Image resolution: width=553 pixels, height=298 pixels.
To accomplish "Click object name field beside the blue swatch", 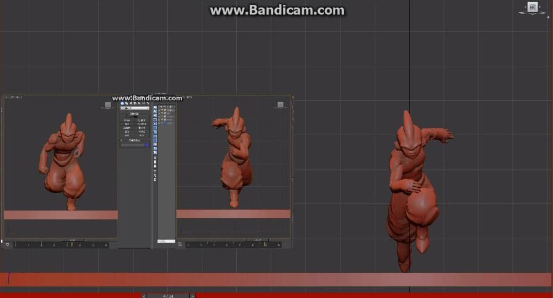I will 133,145.
